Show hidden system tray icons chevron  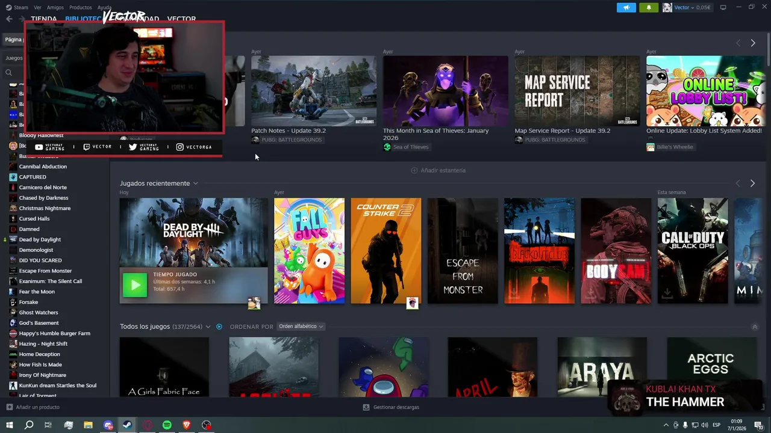[x=666, y=425]
